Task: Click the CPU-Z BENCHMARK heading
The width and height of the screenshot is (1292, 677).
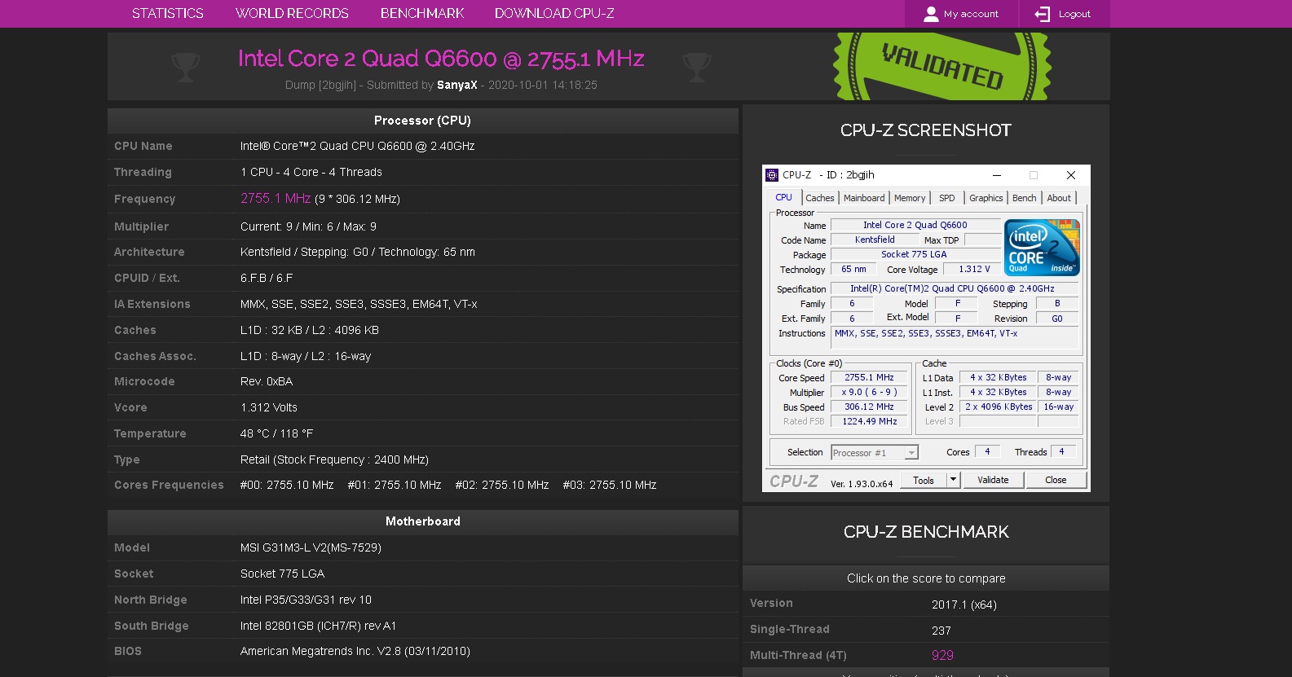Action: (x=926, y=532)
